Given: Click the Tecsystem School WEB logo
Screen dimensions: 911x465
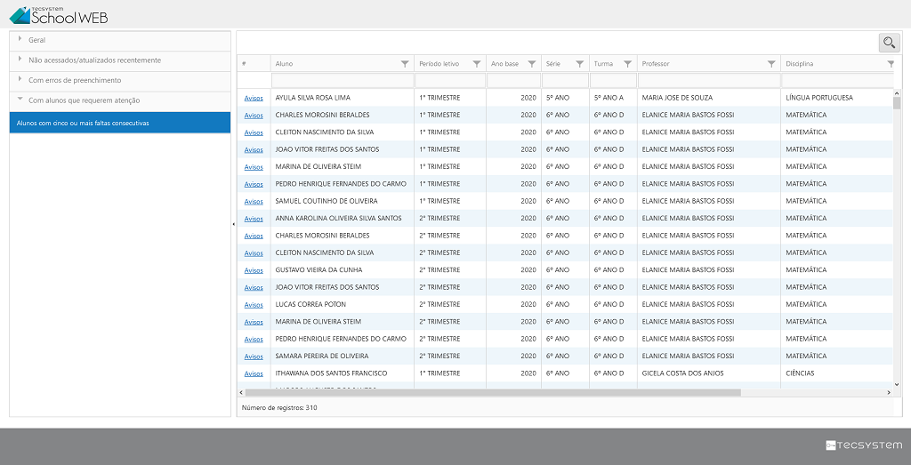Looking at the screenshot, I should pos(59,14).
